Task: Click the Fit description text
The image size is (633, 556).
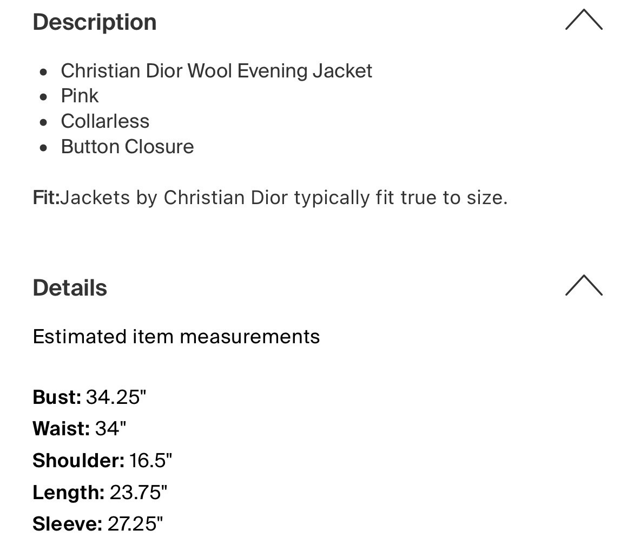Action: click(271, 198)
